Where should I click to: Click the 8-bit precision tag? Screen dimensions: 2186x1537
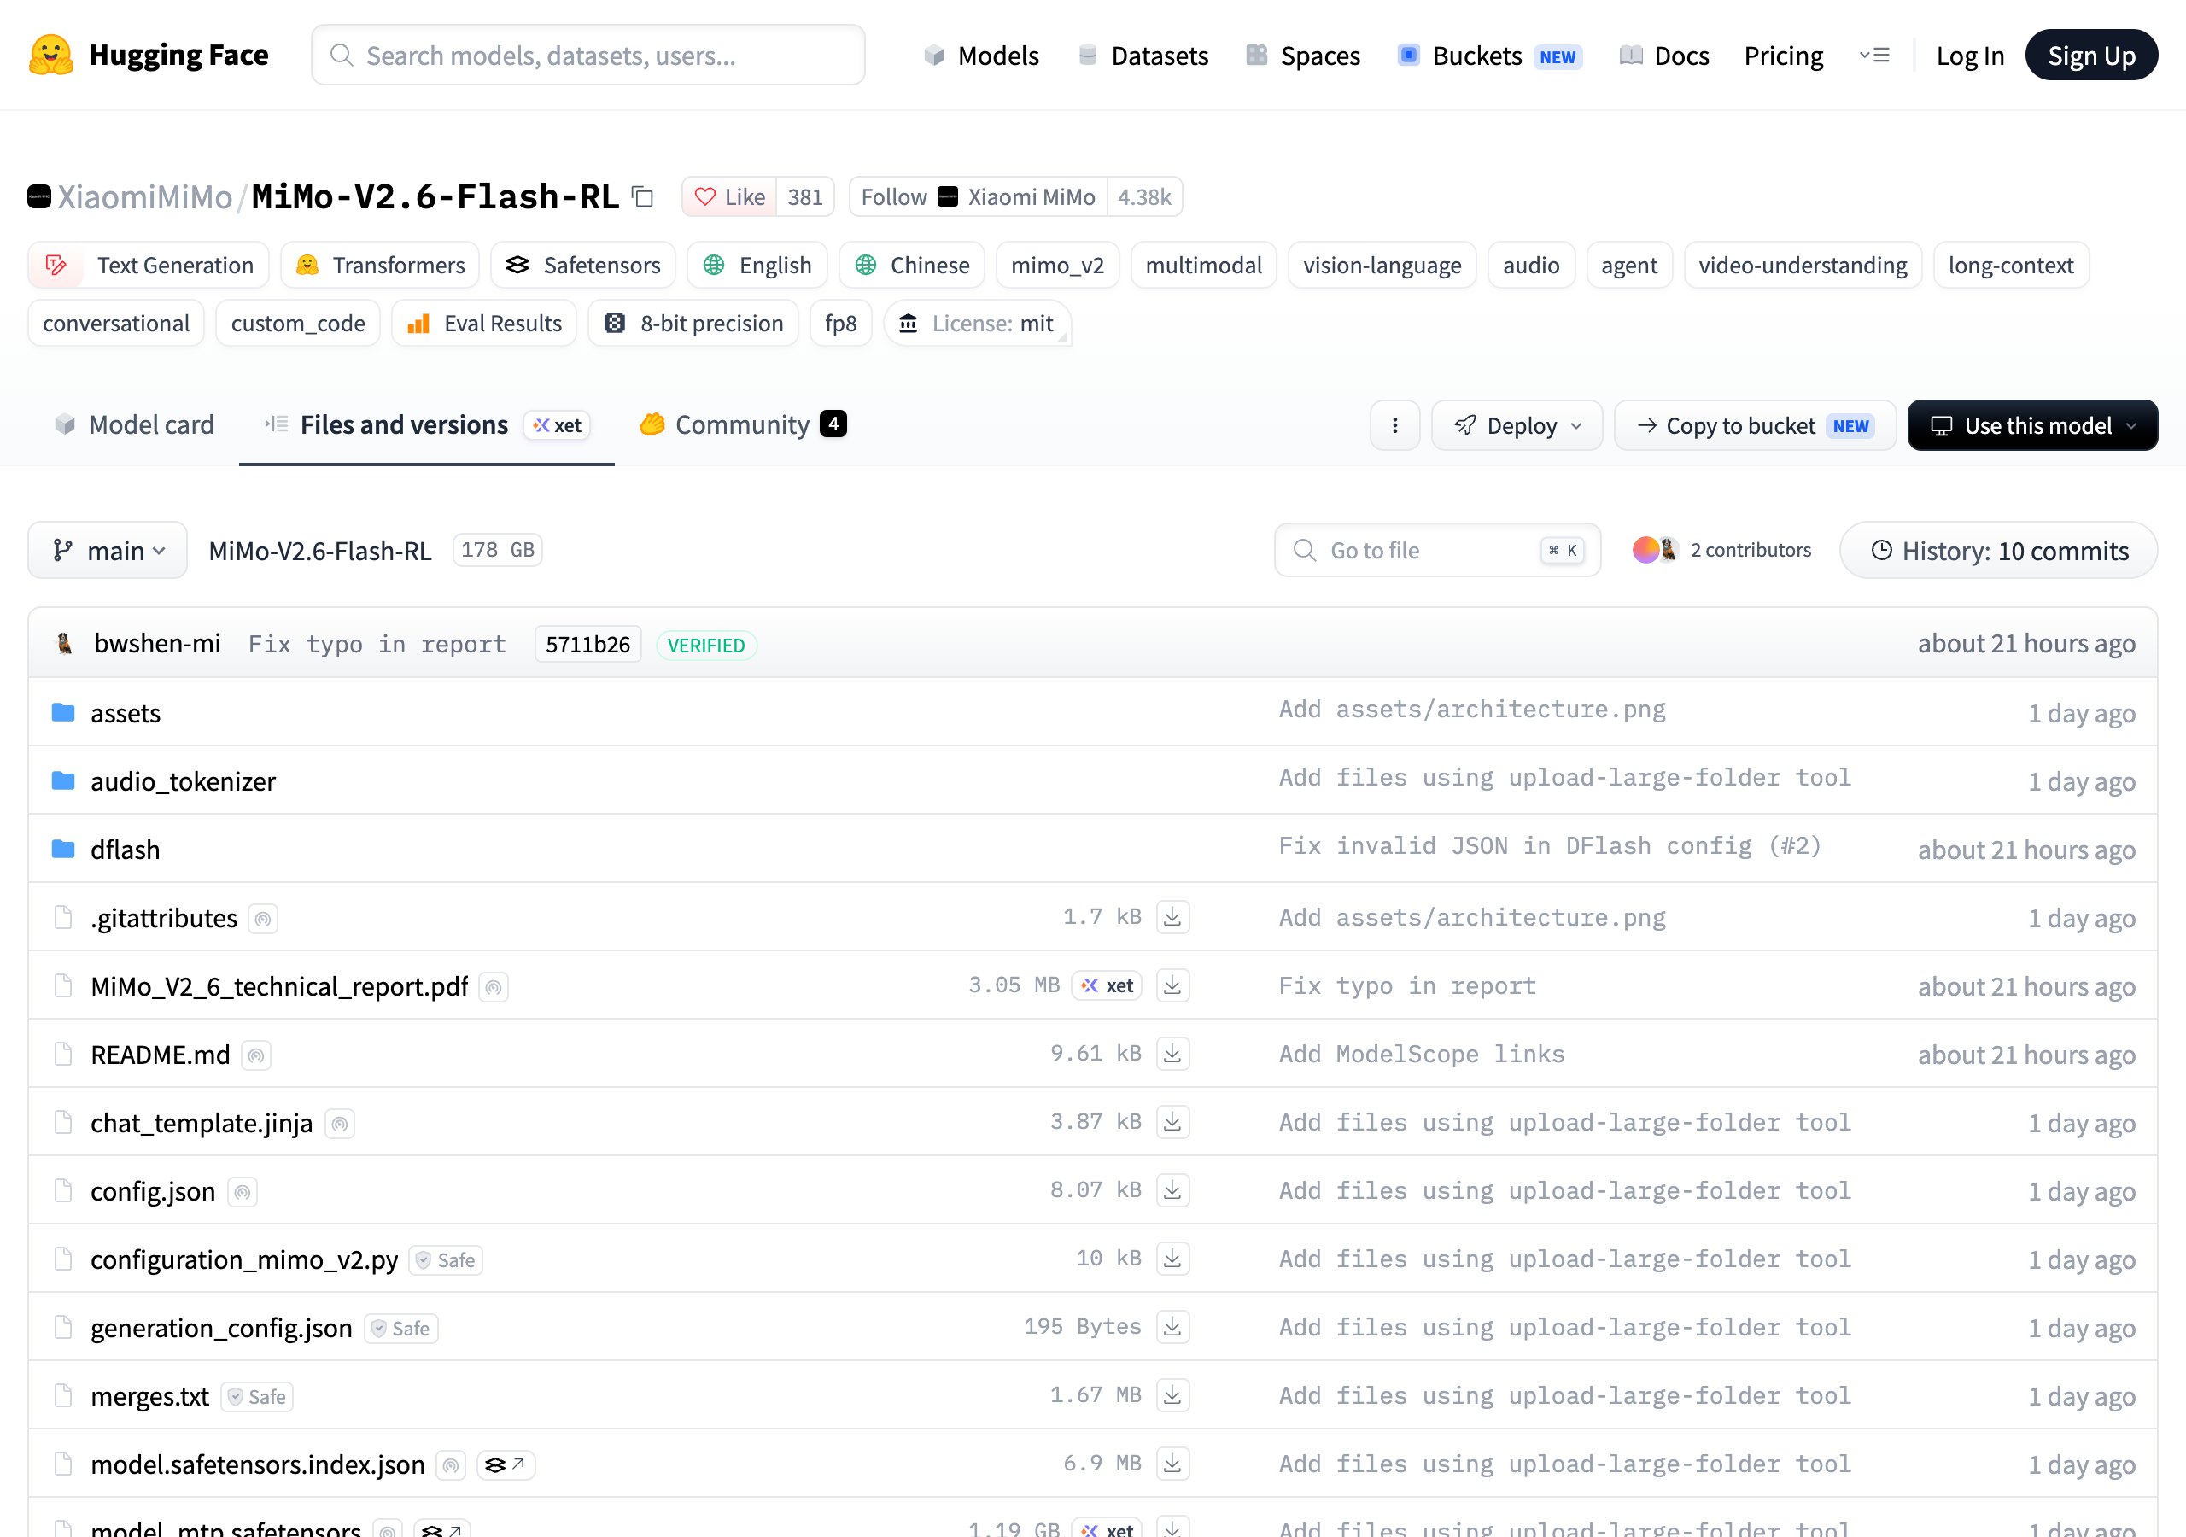693,324
